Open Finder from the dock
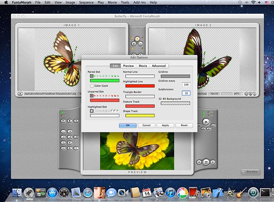This screenshot has width=274, height=202. tap(17, 193)
